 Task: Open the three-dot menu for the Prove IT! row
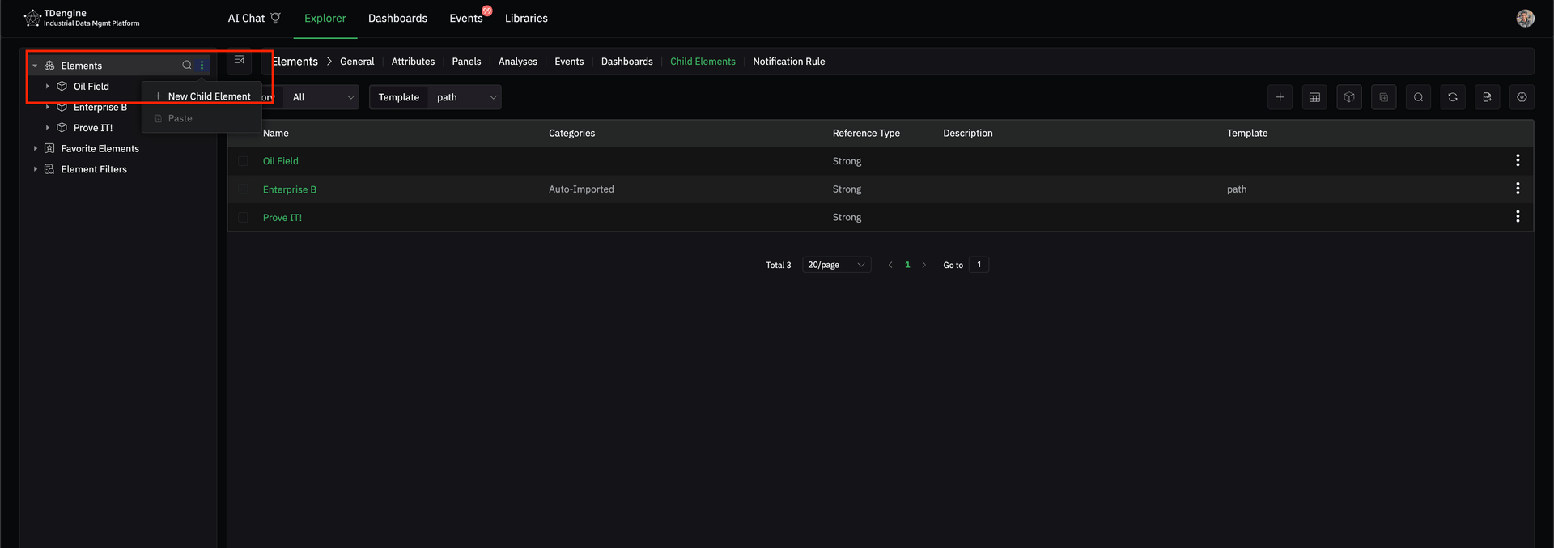click(x=1518, y=217)
